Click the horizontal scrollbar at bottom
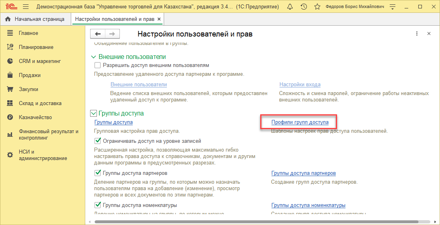The width and height of the screenshot is (440, 225). point(261,221)
